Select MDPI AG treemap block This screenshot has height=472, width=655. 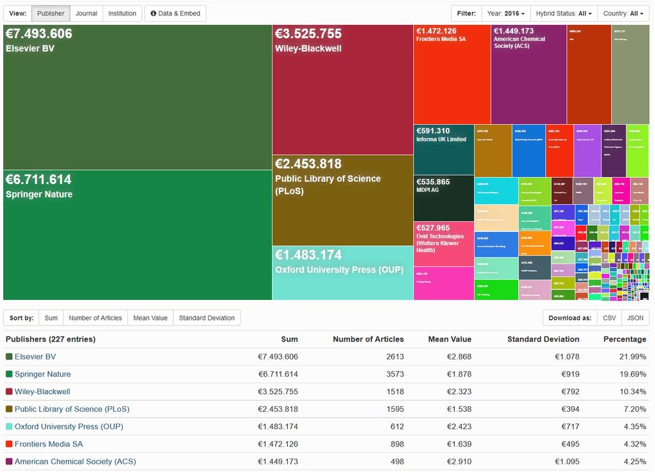tap(444, 198)
